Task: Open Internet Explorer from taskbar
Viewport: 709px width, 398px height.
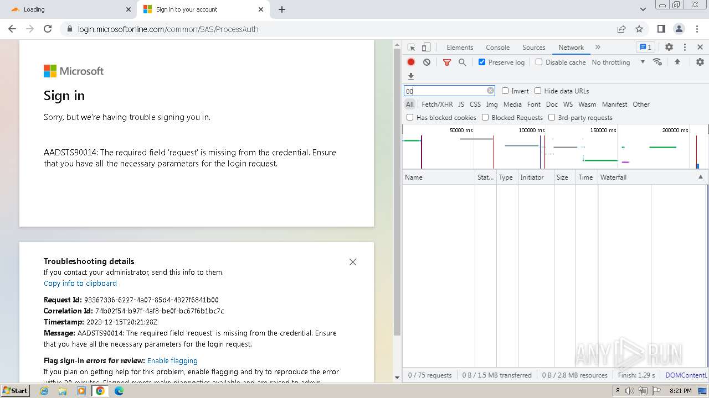Action: coord(44,391)
